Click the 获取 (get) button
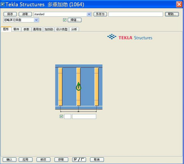The image size is (184, 164). (61, 160)
